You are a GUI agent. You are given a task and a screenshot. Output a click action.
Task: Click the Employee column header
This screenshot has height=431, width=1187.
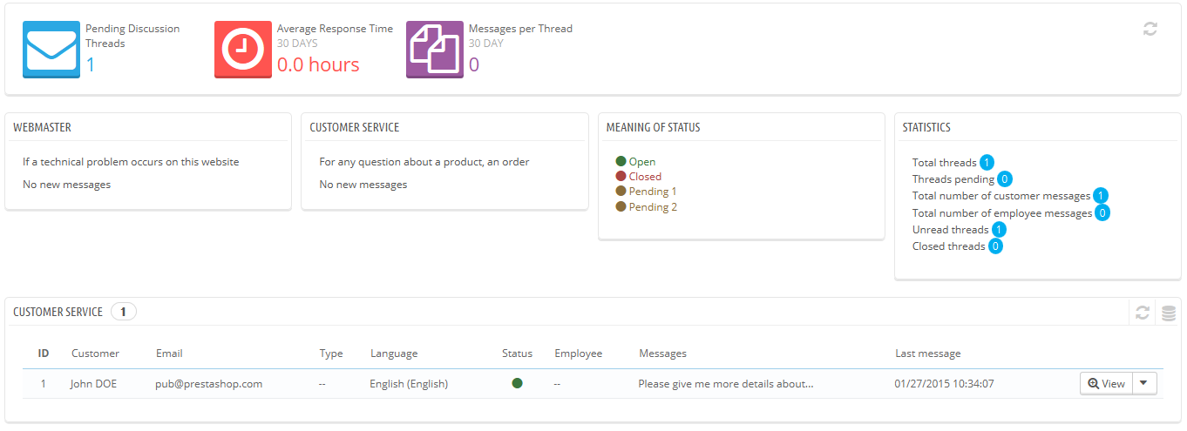pos(578,354)
